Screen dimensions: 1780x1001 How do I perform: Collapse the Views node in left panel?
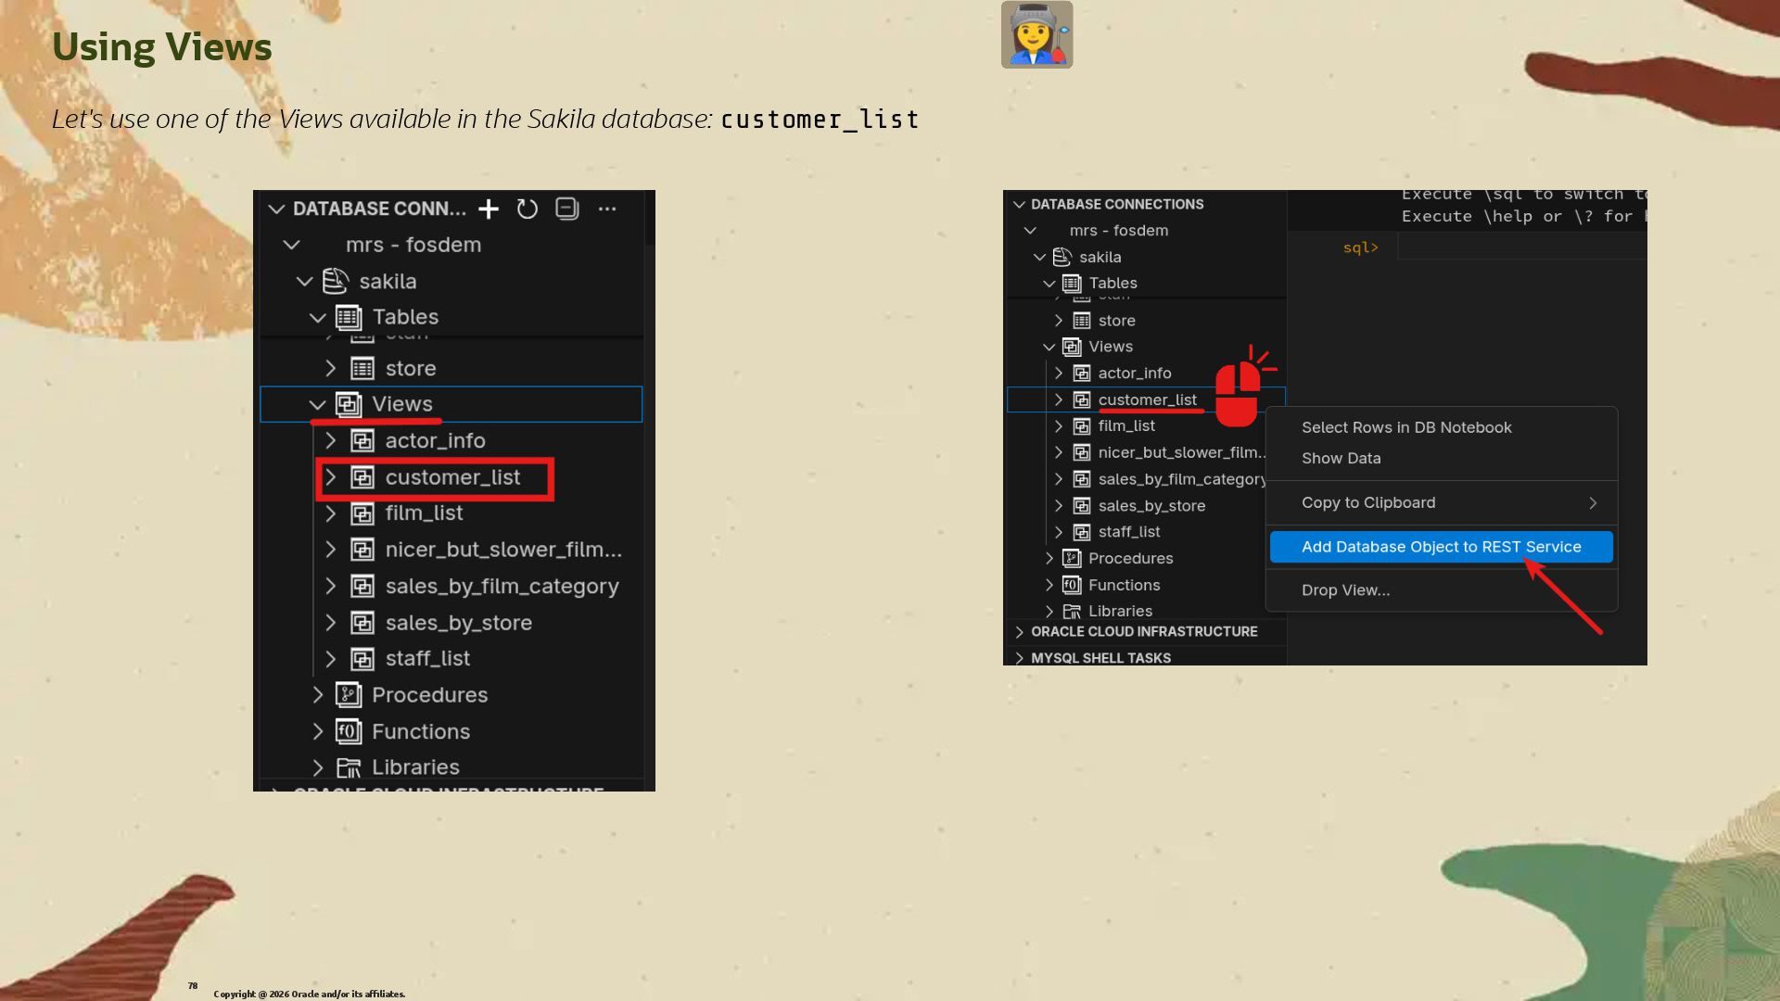[x=317, y=405]
